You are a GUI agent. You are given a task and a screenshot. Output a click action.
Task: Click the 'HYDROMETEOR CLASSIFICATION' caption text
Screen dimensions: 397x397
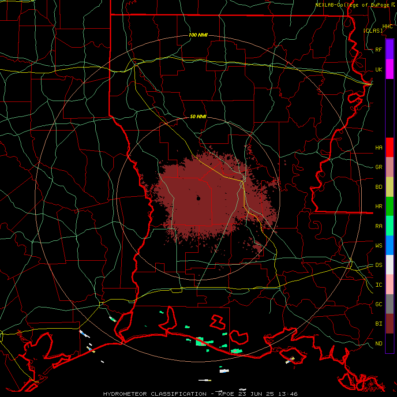click(x=155, y=394)
